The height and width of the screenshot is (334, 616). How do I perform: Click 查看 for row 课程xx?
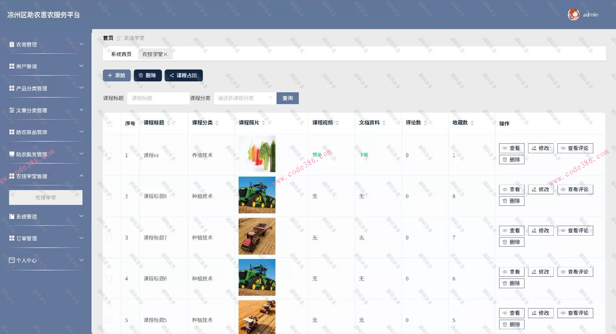coord(512,148)
